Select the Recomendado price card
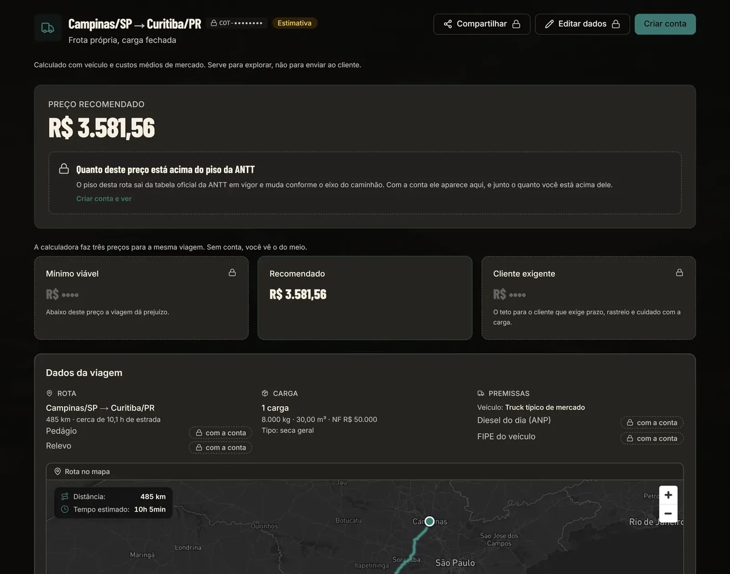Screen dimensions: 730x574 pos(365,298)
